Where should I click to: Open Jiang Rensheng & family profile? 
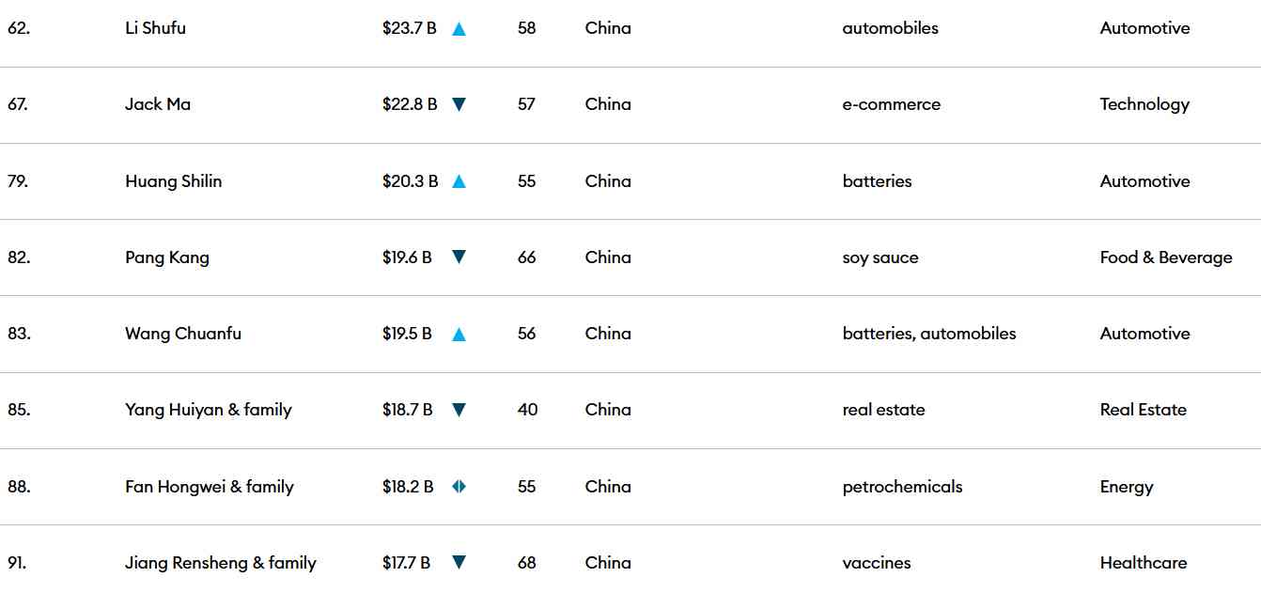pos(221,563)
